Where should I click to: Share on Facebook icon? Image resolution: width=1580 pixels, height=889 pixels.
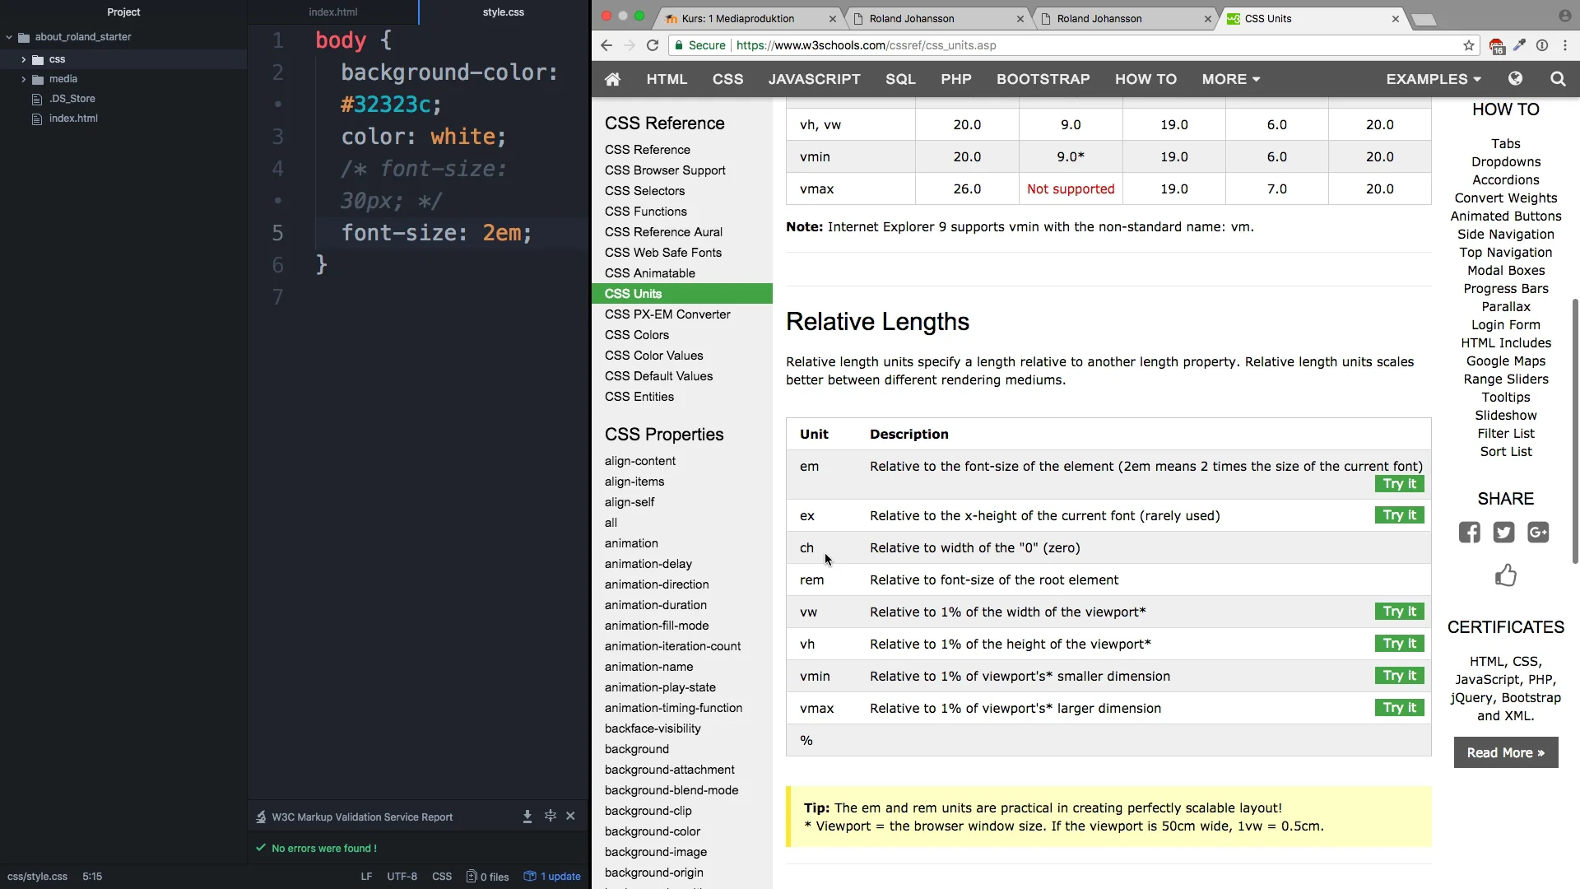tap(1470, 533)
